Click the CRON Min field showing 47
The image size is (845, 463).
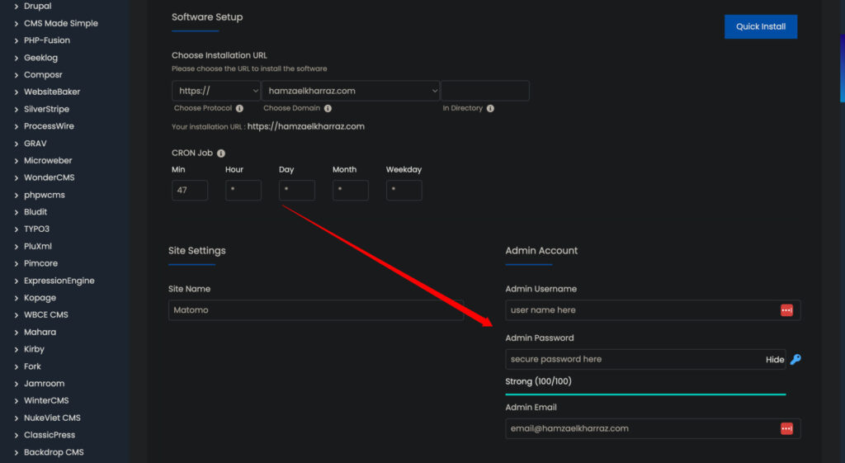tap(190, 190)
